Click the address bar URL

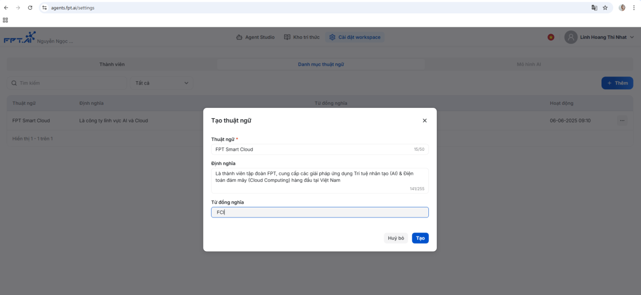73,8
